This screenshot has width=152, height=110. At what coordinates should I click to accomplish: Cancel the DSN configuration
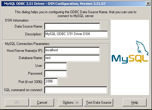point(42,103)
